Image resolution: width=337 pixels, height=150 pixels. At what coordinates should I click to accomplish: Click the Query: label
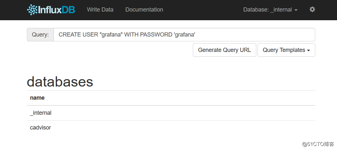tap(40, 35)
